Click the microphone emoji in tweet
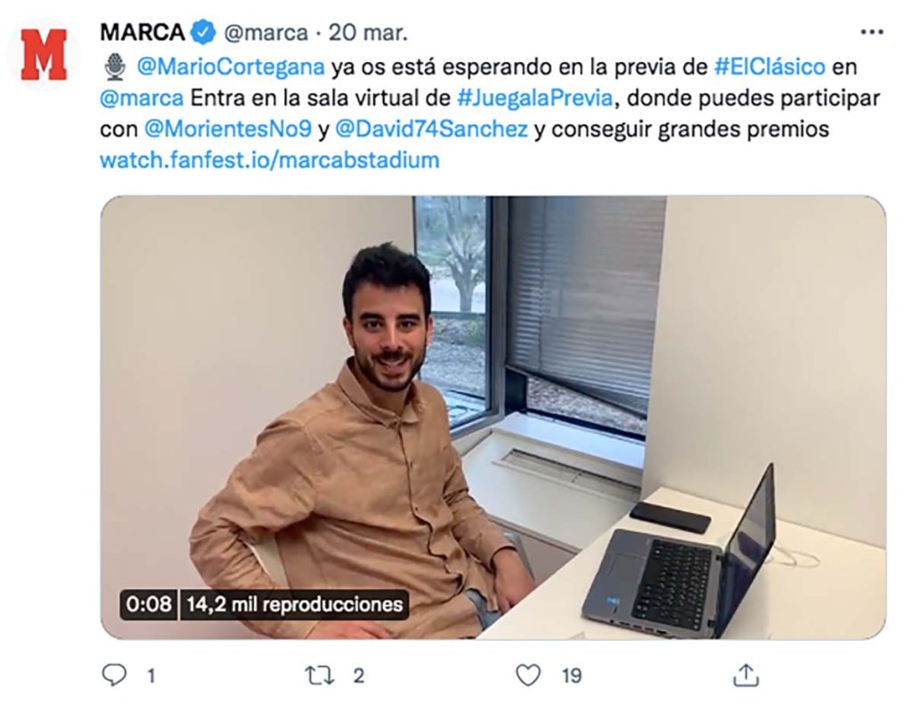Image resolution: width=912 pixels, height=703 pixels. (115, 67)
